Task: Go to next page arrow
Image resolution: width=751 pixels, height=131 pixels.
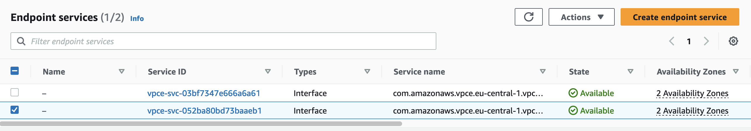Action: pyautogui.click(x=706, y=41)
